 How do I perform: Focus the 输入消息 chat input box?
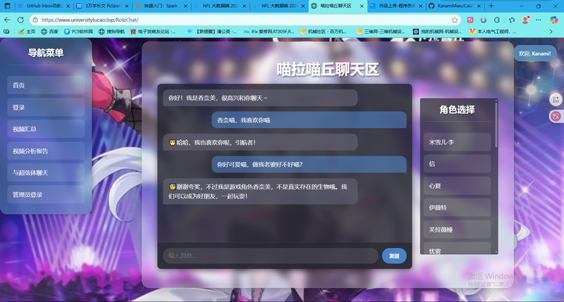(x=271, y=256)
